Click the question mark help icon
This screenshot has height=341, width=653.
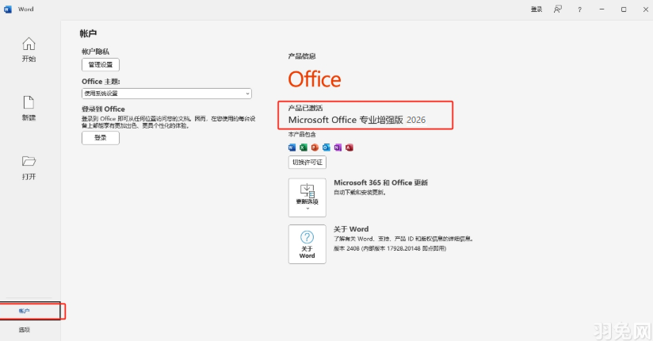click(x=580, y=9)
